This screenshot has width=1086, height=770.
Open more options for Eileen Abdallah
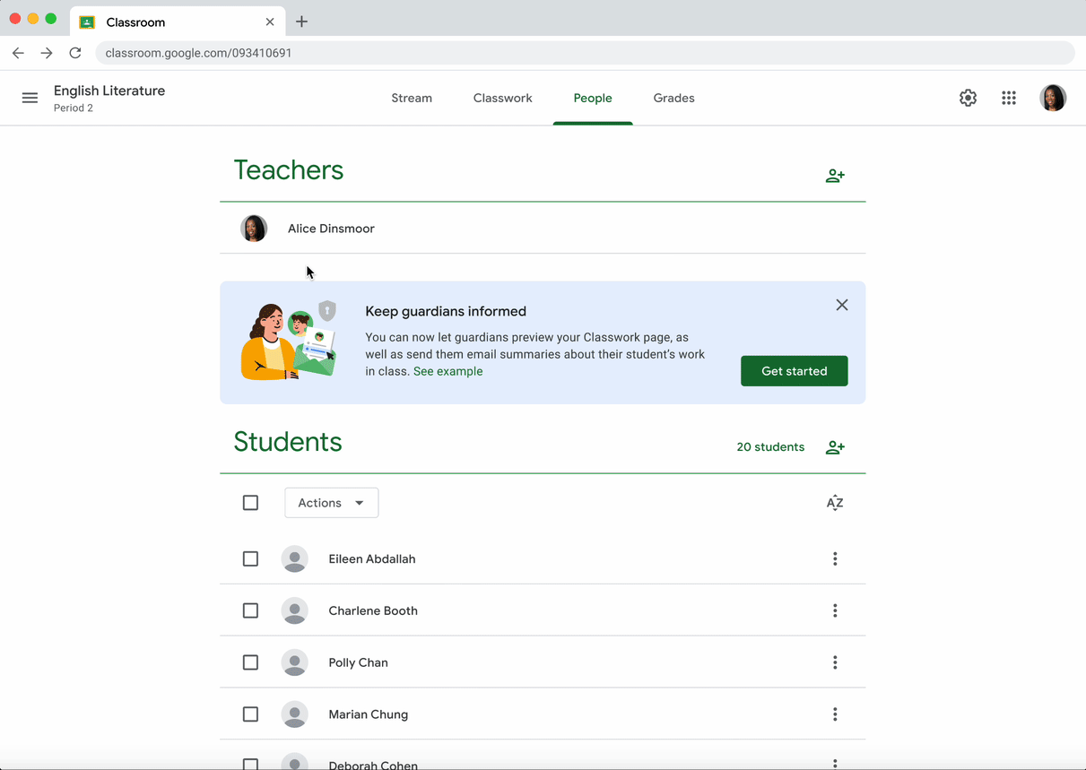tap(835, 558)
